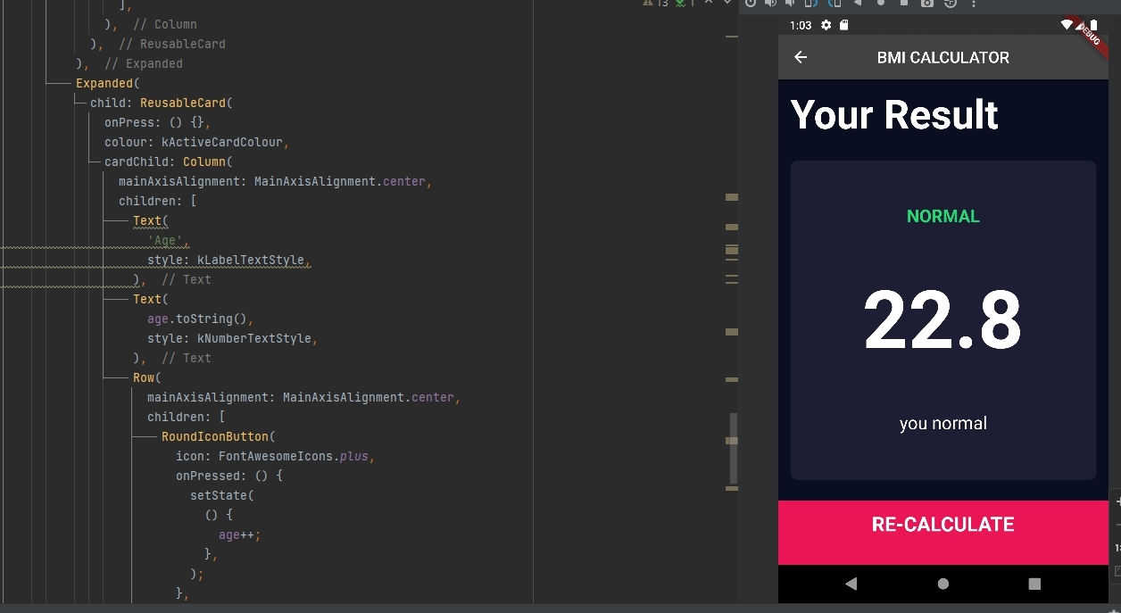Tap the Android square recents navigation button
The image size is (1121, 613).
[1034, 584]
